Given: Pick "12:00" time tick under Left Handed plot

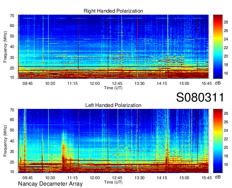Looking at the screenshot, I should click(95, 178).
